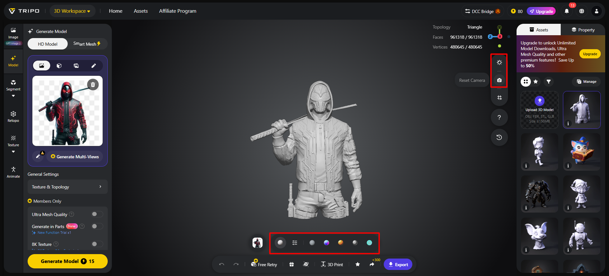609x276 pixels.
Task: Open the Animate tool
Action: click(13, 172)
